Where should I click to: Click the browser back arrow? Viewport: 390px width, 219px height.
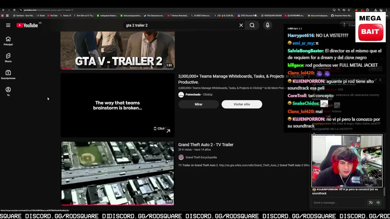point(3,10)
